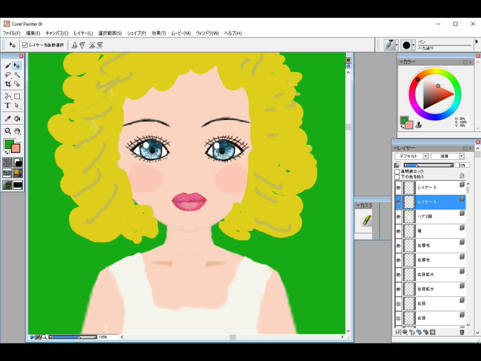Hide the レイヤー 5 layer

coord(398,202)
